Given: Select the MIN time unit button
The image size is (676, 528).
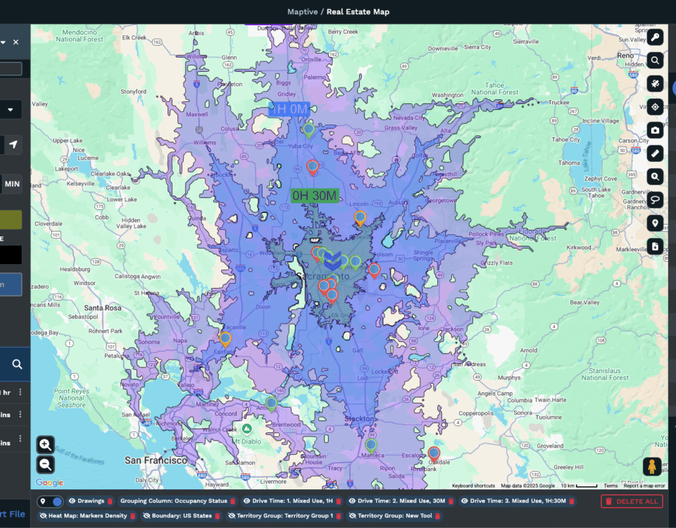Looking at the screenshot, I should point(12,184).
